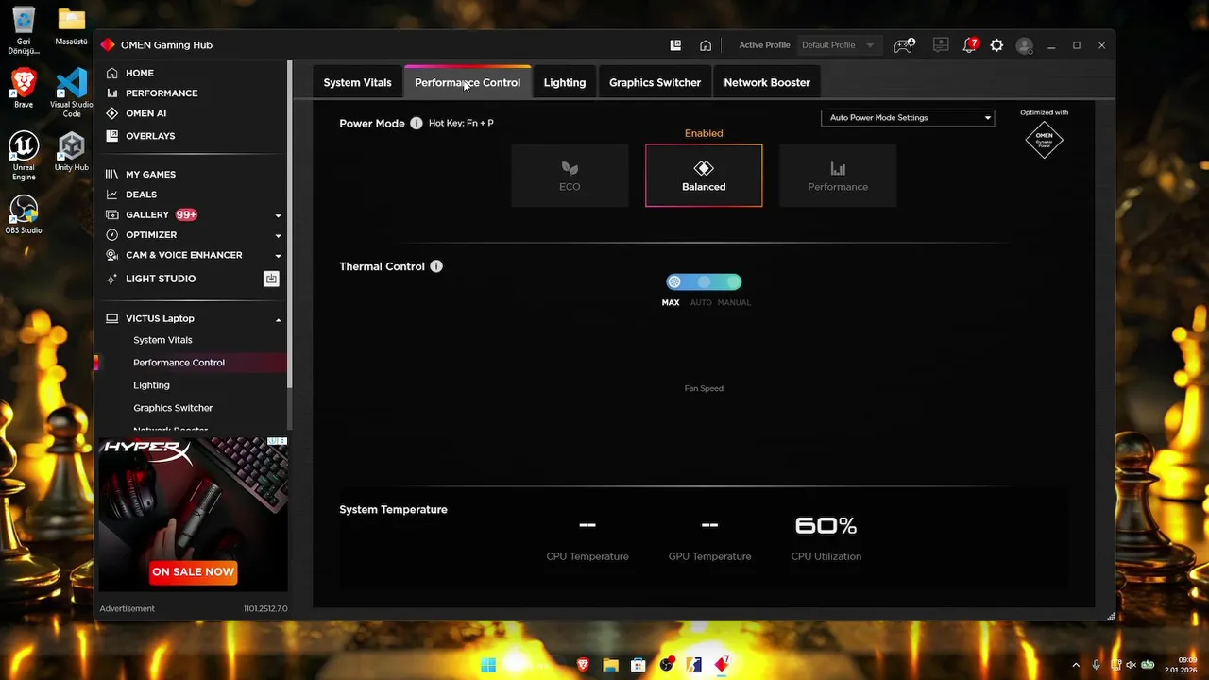
Task: Open the Masaüstü folder on desktop
Action: [x=72, y=25]
